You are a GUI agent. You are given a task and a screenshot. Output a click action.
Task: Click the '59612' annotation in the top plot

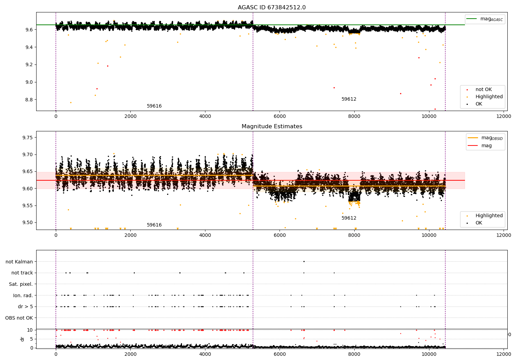[x=349, y=99]
